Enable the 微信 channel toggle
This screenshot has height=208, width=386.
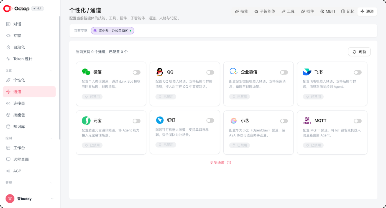click(x=137, y=72)
